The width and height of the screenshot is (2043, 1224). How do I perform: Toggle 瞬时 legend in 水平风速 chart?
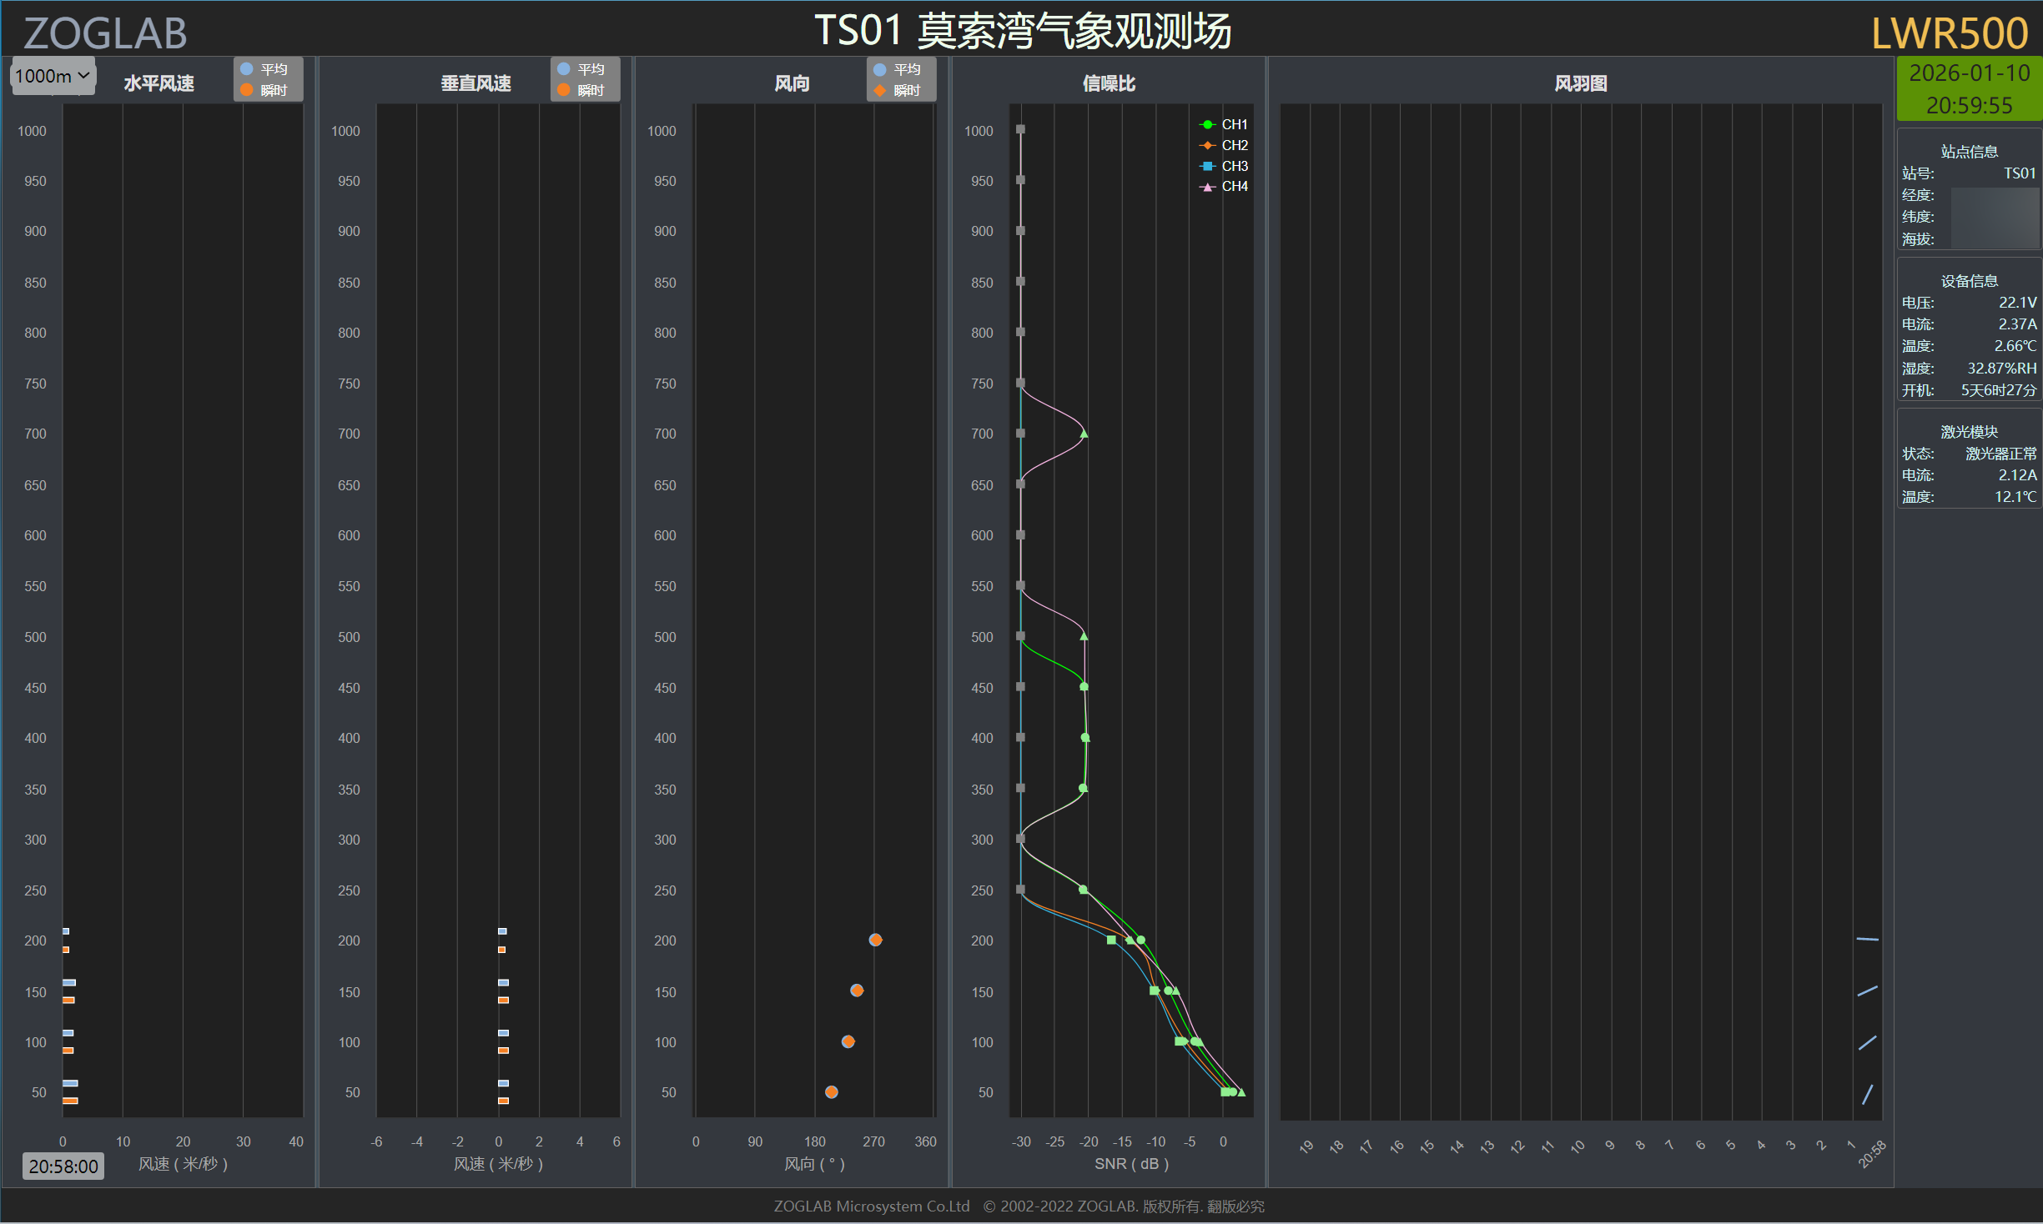pyautogui.click(x=264, y=90)
